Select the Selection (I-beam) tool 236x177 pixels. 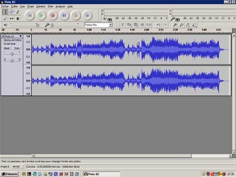[5, 12]
